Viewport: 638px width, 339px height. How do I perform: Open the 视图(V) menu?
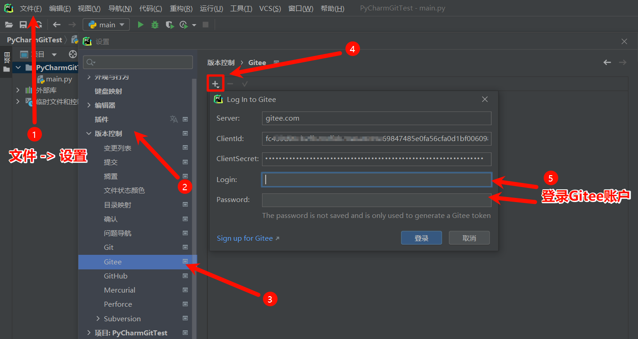point(89,9)
